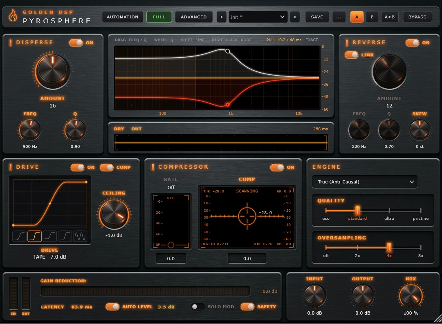Click the RATIO 8.7:1 readout
This screenshot has height=324, width=442.
(215, 244)
